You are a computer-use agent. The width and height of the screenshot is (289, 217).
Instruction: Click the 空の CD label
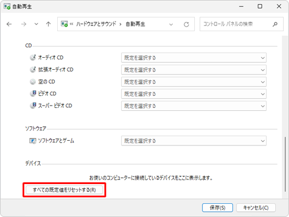[47, 81]
